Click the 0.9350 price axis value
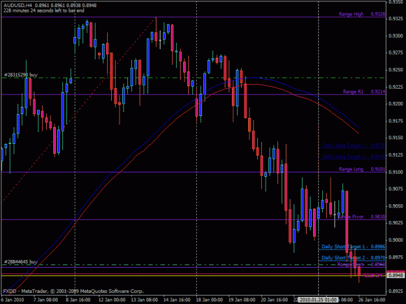The height and width of the screenshot is (304, 406). point(396,2)
